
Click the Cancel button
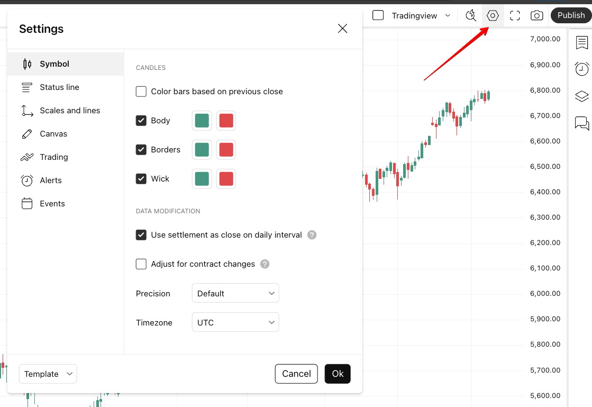pos(296,374)
